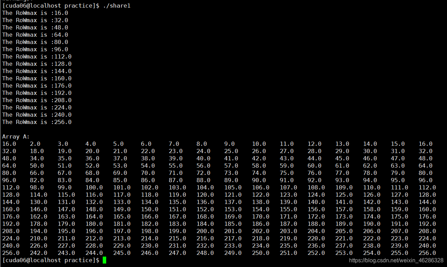The image size is (447, 267).
Task: Pick array value '37.0'
Action: (x=120, y=159)
